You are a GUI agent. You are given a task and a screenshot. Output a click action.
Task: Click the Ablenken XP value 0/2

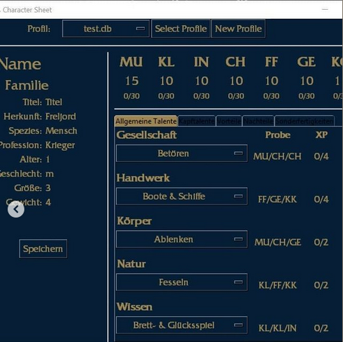tap(321, 242)
